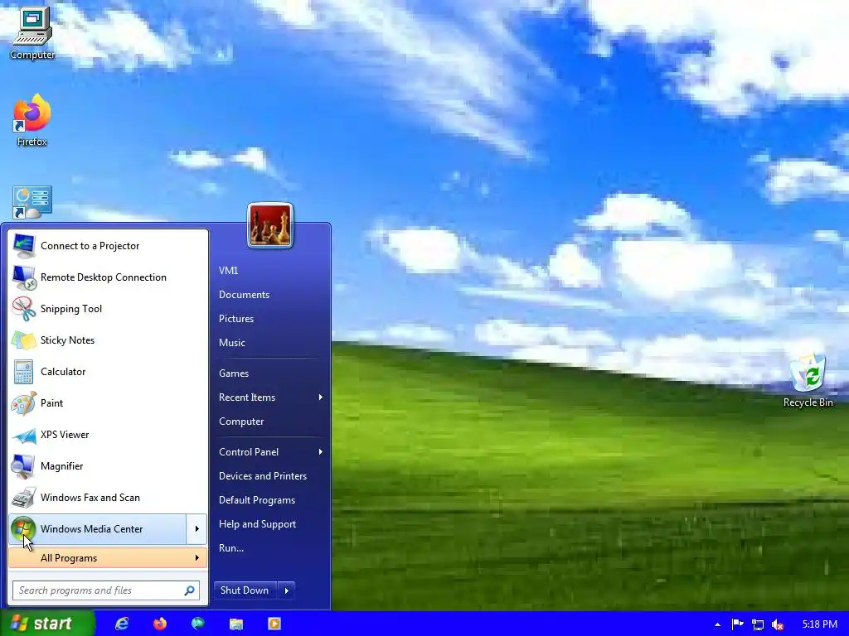Click the chess user account picture
The image size is (849, 636).
coord(270,225)
